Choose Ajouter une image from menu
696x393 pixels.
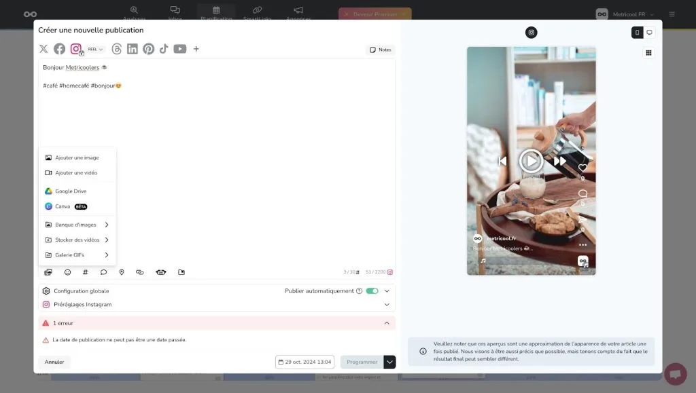[77, 157]
